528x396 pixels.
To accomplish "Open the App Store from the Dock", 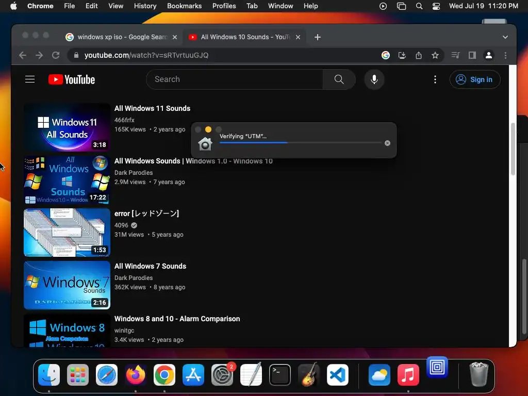I will (193, 375).
